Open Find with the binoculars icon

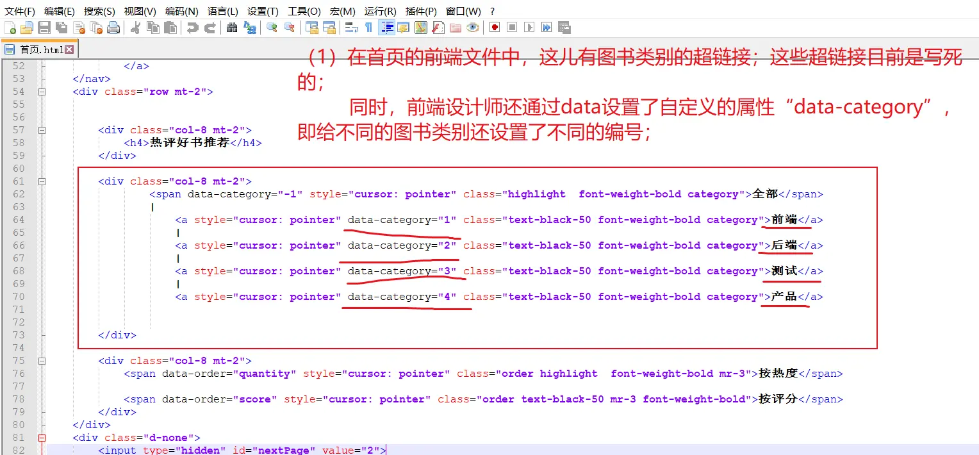coord(232,28)
